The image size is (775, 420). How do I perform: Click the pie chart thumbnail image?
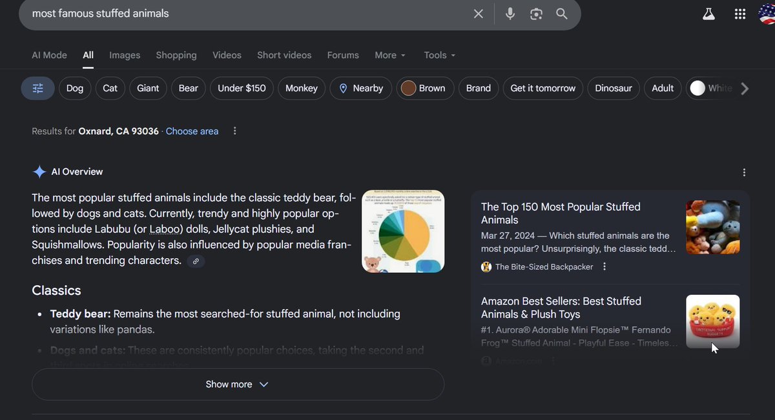(x=403, y=231)
